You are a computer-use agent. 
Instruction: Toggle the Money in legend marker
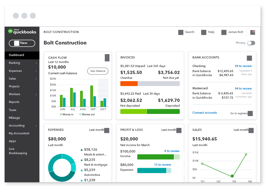click(x=61, y=114)
